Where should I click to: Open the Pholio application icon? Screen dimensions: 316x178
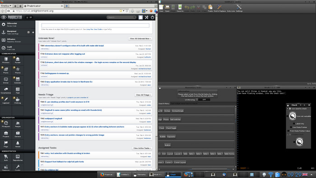[x=6, y=70]
